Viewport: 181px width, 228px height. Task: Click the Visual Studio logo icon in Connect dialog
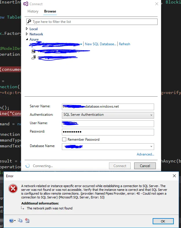pos(26,4)
